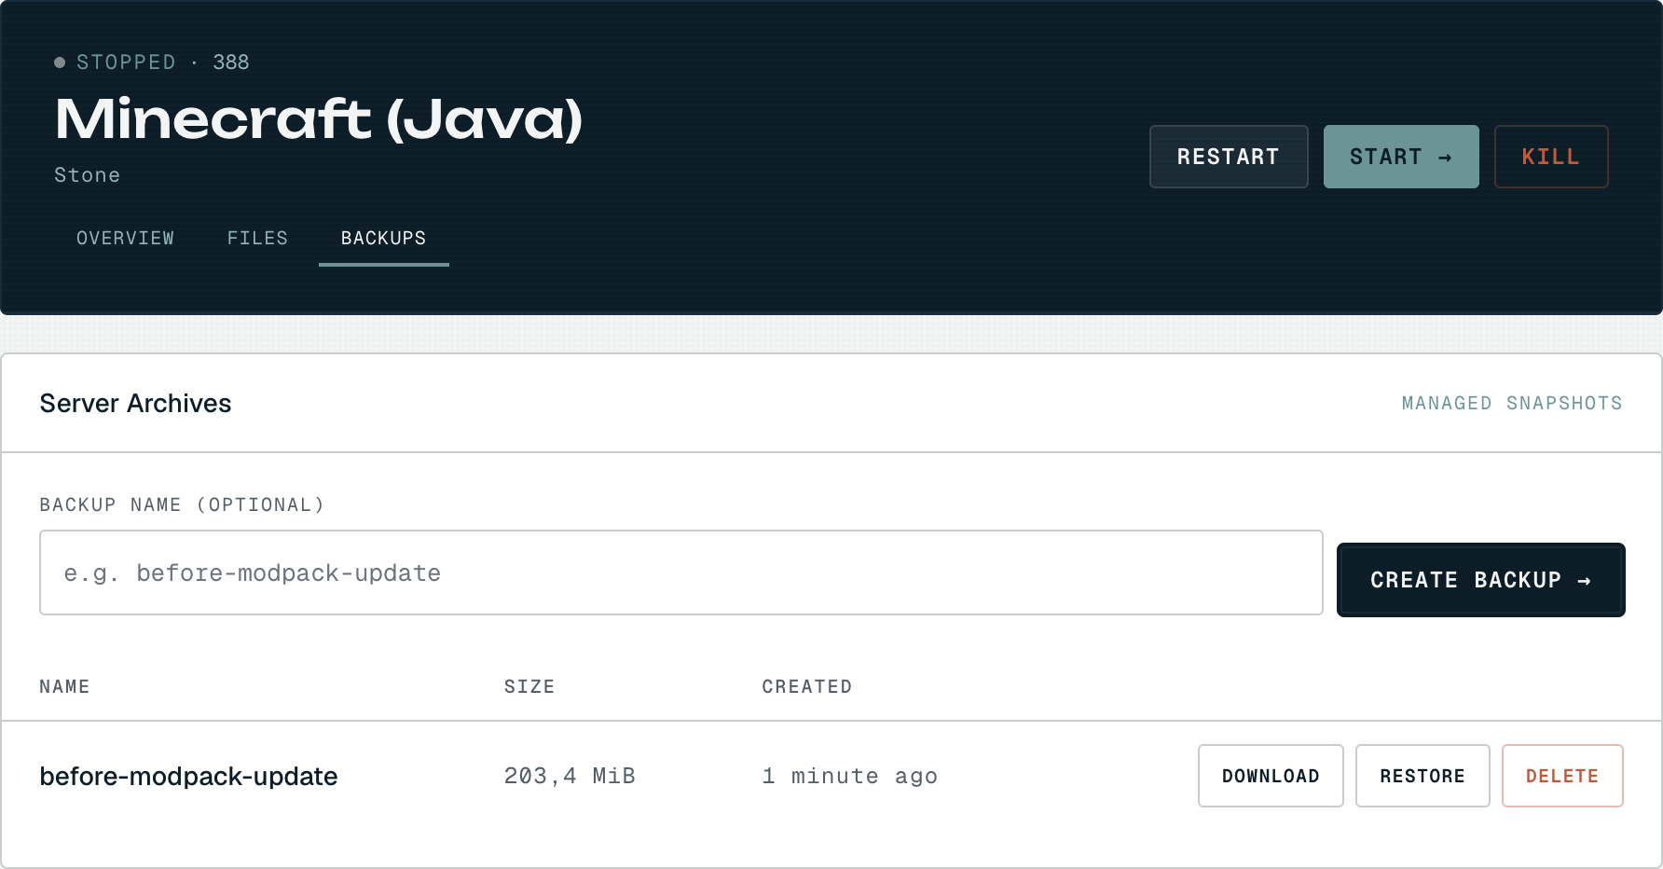Switch to the OVERVIEW tab

(x=125, y=238)
